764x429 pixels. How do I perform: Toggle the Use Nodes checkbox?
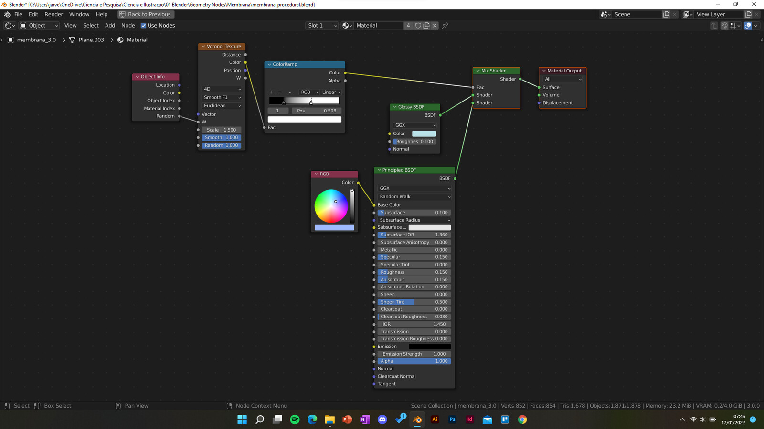pos(143,26)
